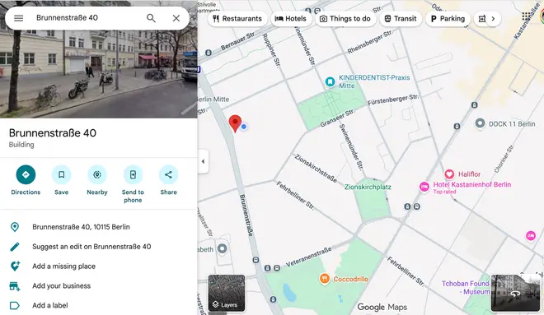544x315 pixels.
Task: Click the transit stop icon on Bernauer Str.
Action: [209, 53]
